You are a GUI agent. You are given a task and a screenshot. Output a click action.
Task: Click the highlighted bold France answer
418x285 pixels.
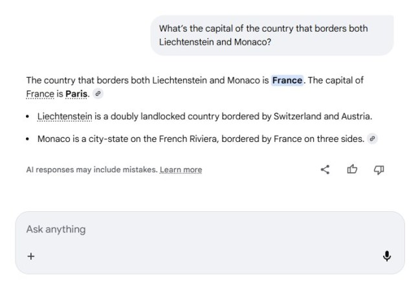(x=287, y=81)
